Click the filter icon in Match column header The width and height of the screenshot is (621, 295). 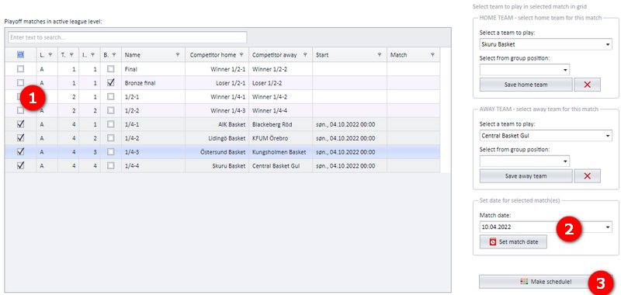pos(432,55)
